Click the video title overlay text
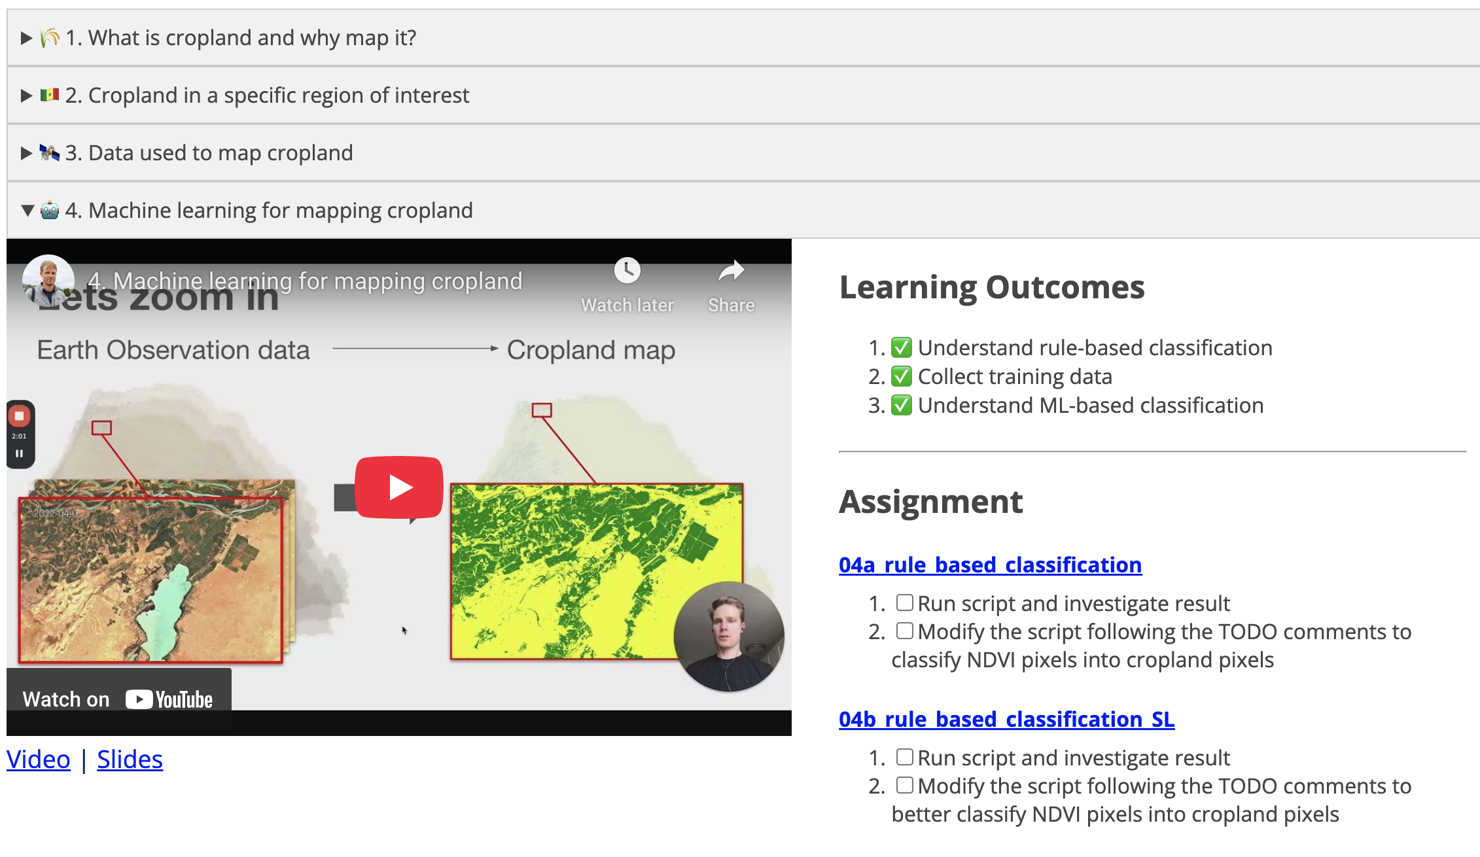Screen dimensions: 1480x857 [x=305, y=281]
